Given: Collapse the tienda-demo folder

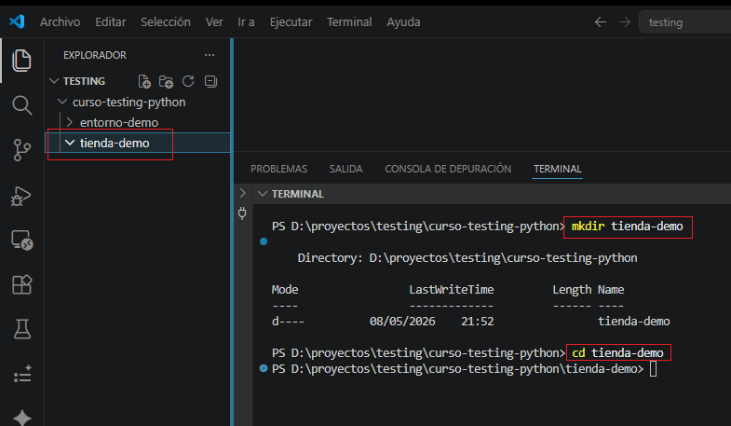Looking at the screenshot, I should (70, 143).
